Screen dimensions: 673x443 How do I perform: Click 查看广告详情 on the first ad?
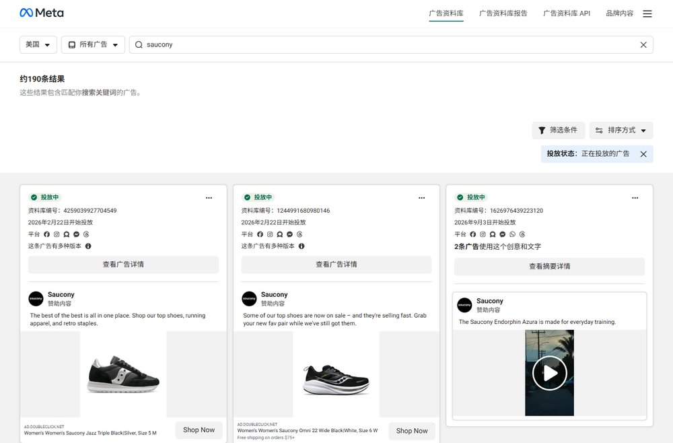tap(123, 265)
